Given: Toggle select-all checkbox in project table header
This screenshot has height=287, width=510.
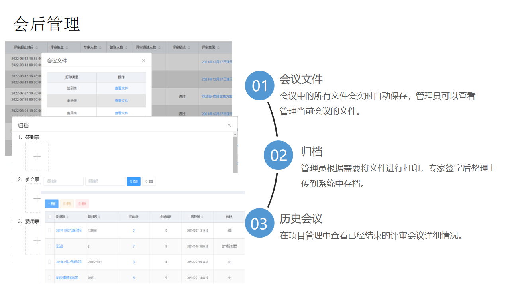Looking at the screenshot, I should click(x=49, y=217).
